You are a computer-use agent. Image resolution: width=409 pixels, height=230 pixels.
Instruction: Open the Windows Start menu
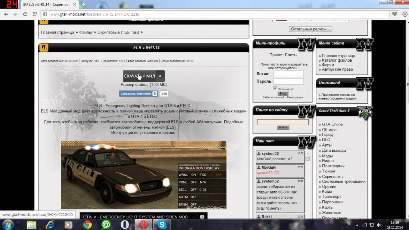[x=7, y=225]
